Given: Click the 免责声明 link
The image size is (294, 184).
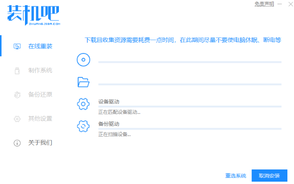Looking at the screenshot, I should [264, 4].
